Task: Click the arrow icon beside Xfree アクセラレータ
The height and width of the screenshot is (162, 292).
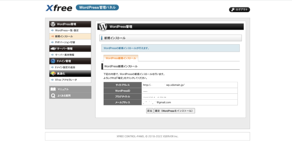Action: click(52, 80)
